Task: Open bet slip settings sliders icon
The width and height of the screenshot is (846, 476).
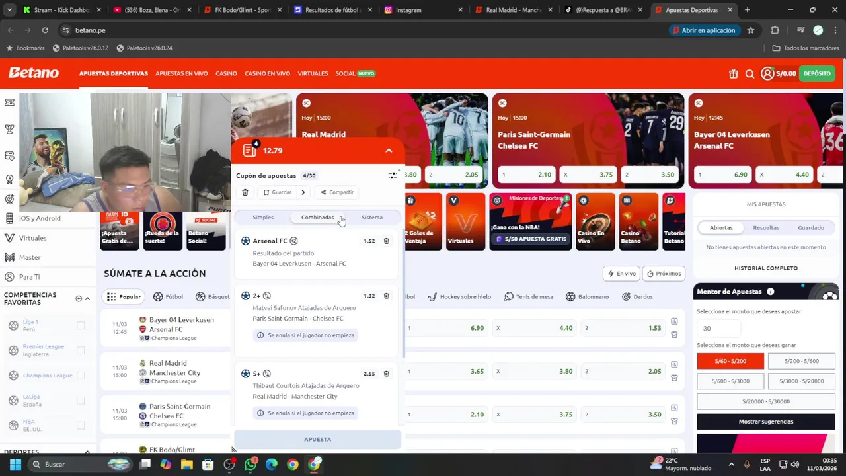Action: [x=393, y=175]
